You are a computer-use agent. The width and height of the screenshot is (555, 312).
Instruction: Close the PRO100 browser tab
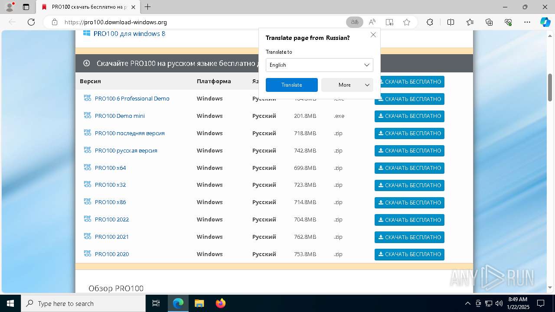[x=133, y=7]
